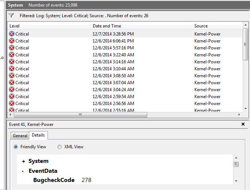
Task: Click critical icon of 12/6/2014 3:10:44 AM event
Action: tap(12, 68)
